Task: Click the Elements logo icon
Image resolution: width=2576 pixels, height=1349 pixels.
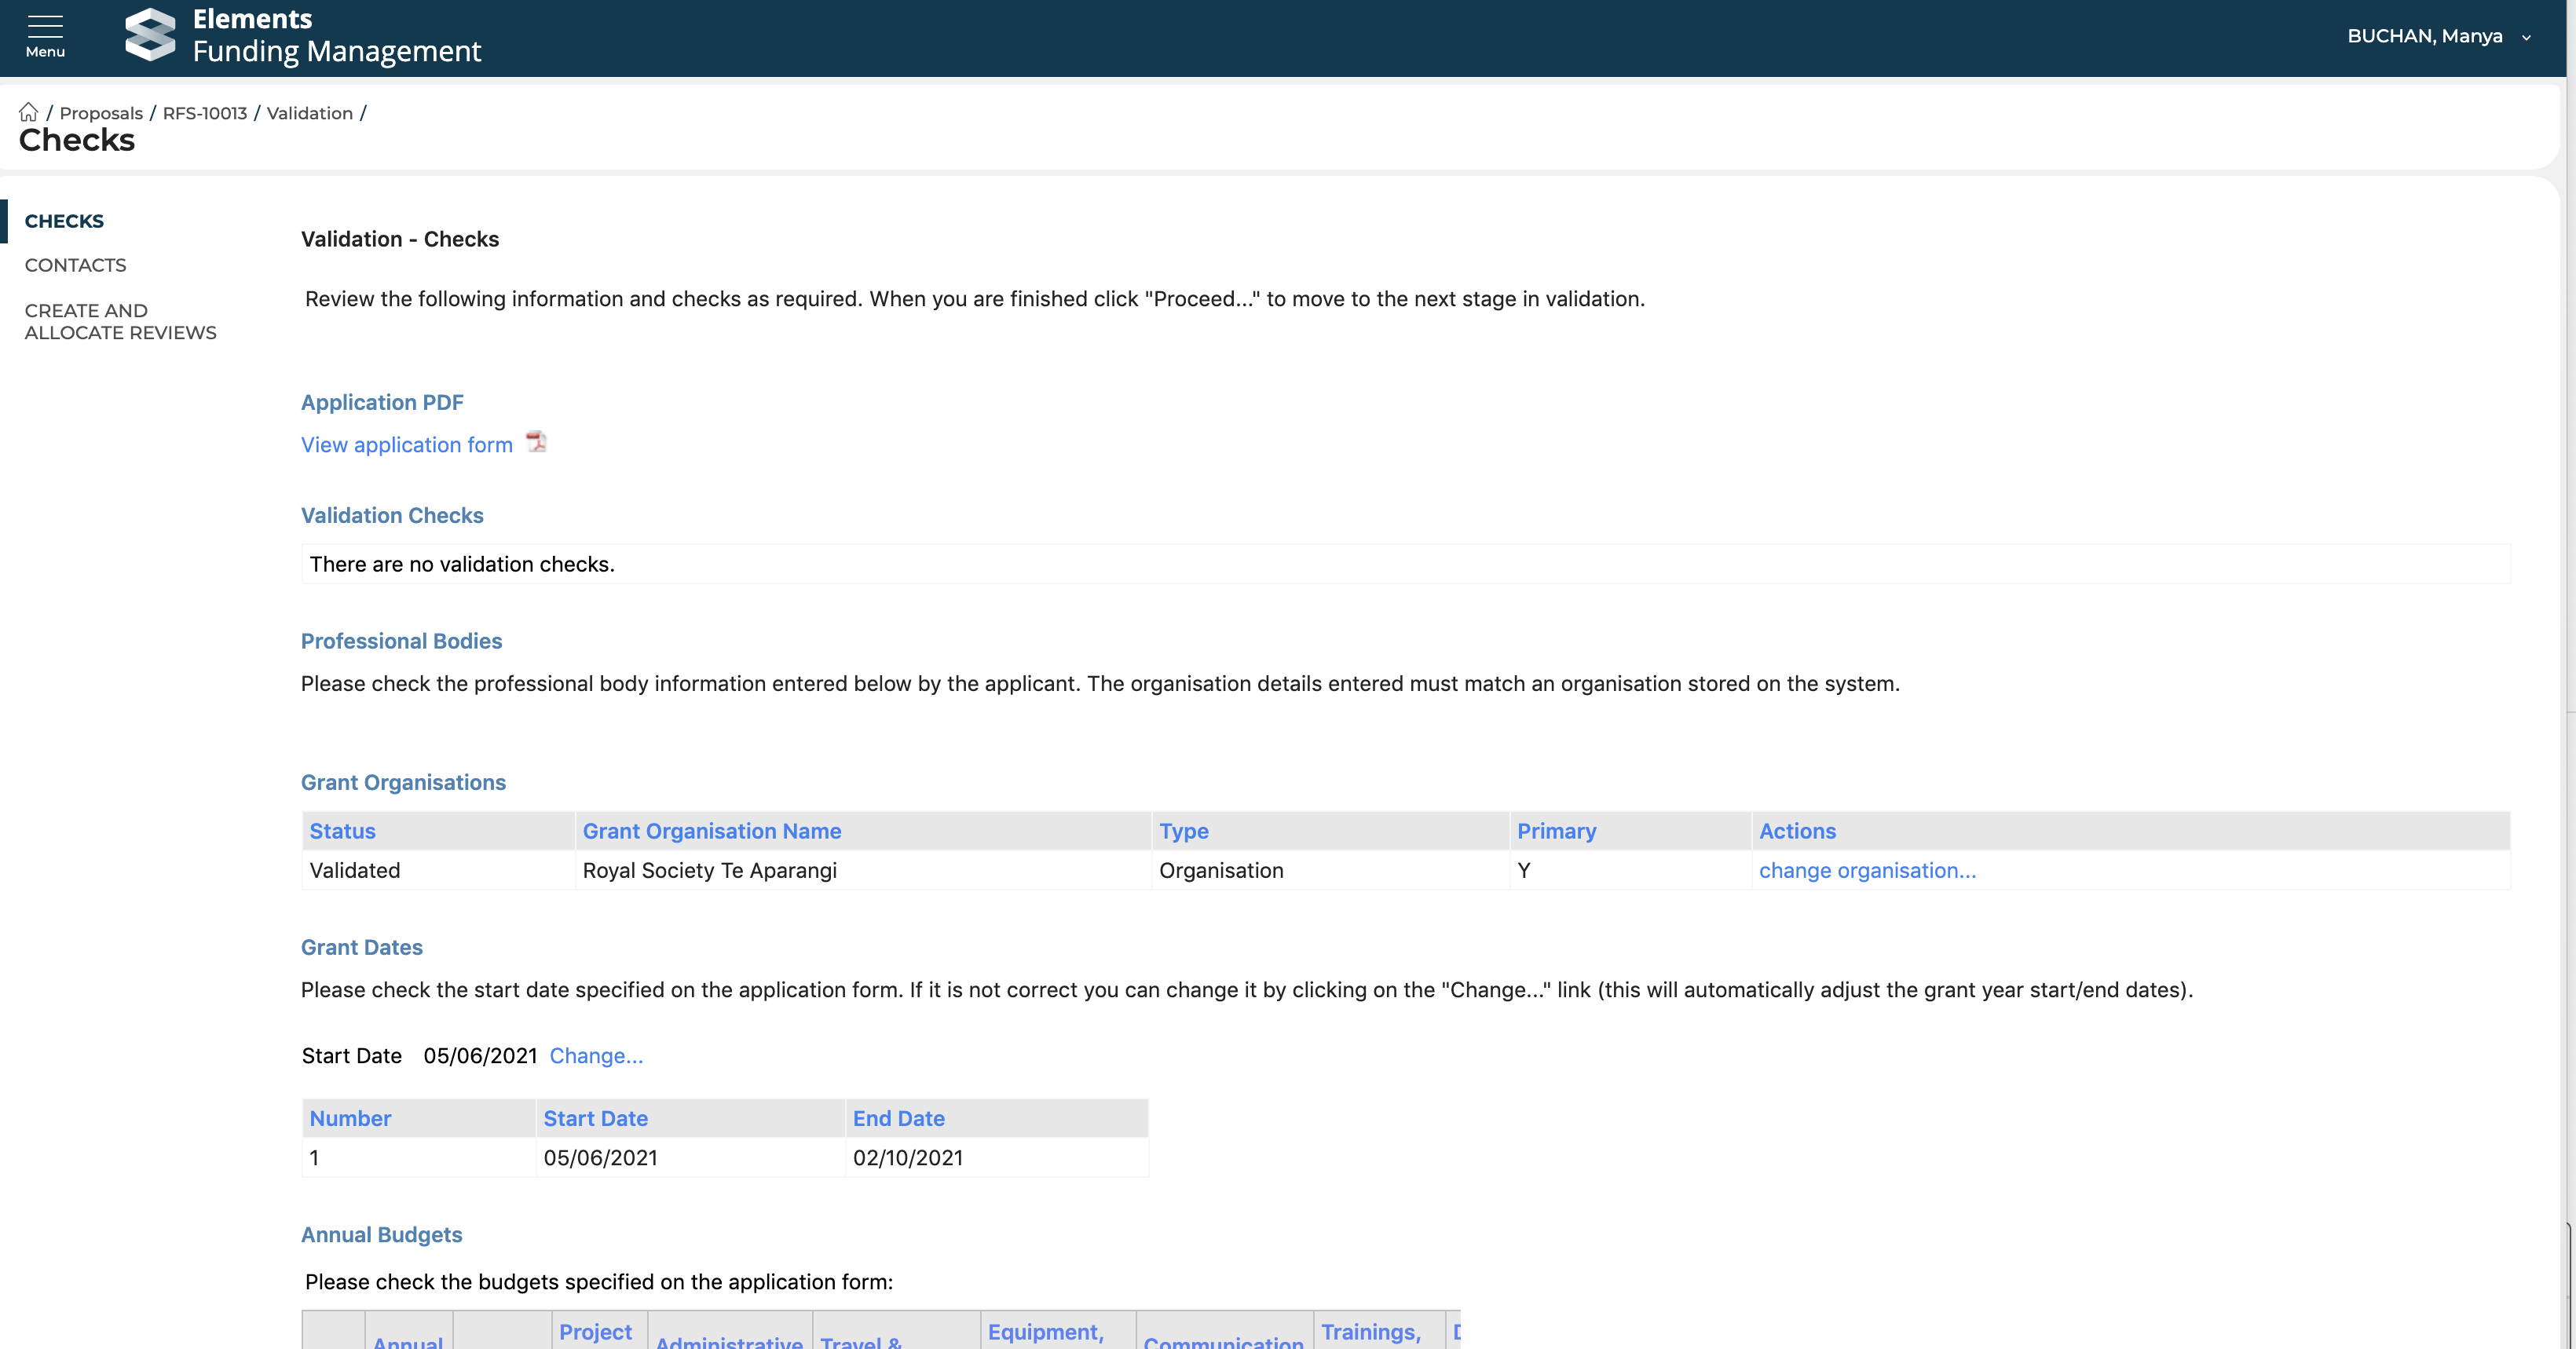Action: point(150,35)
